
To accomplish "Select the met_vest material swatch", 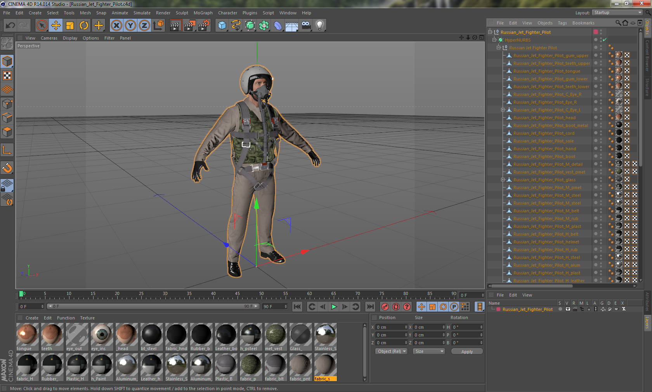I will 276,337.
